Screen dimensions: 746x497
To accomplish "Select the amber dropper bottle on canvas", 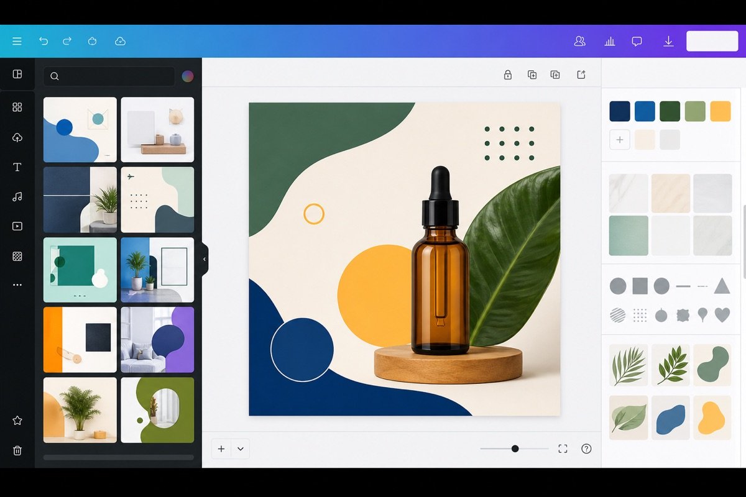I will (x=440, y=261).
